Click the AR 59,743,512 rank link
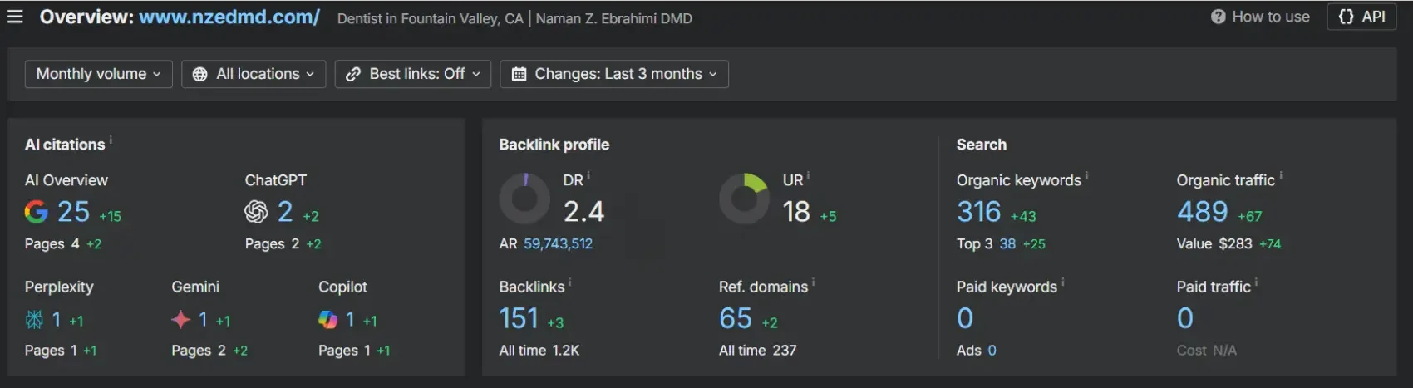The width and height of the screenshot is (1413, 388). point(558,243)
